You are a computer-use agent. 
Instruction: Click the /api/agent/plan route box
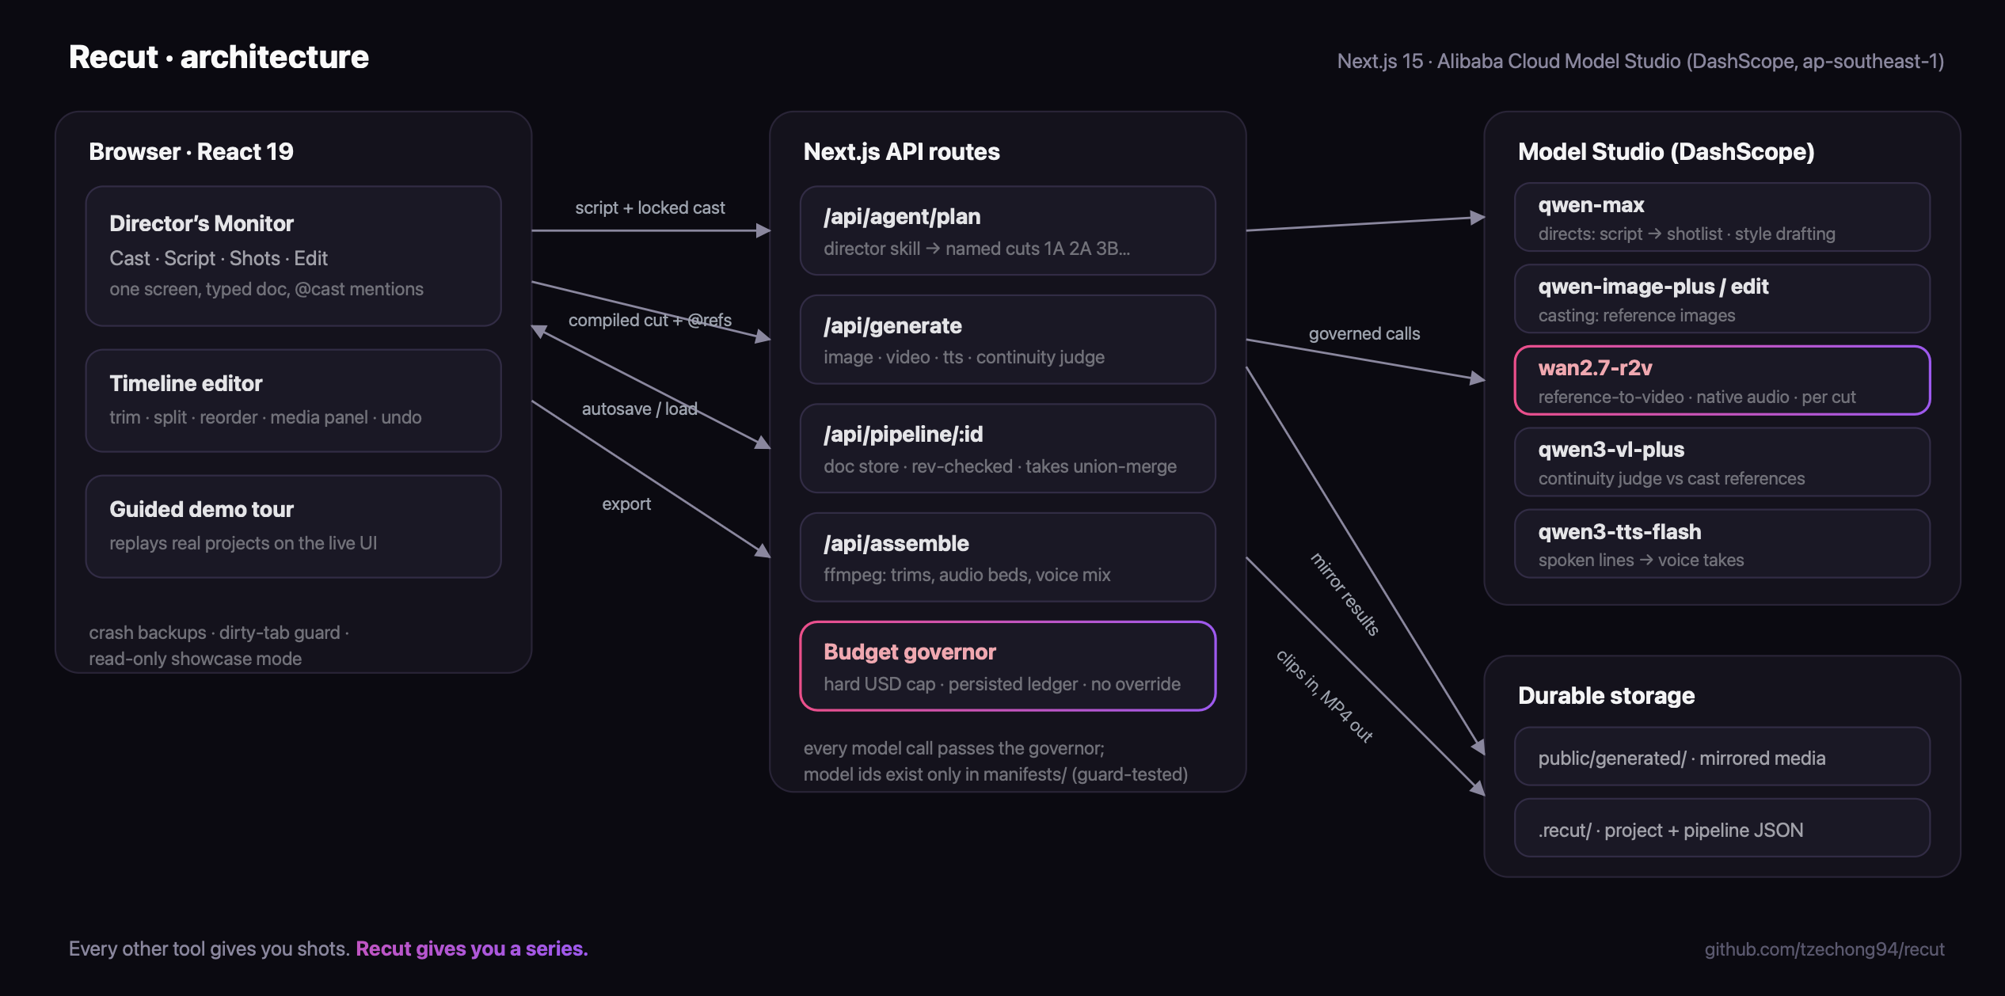coord(1007,230)
